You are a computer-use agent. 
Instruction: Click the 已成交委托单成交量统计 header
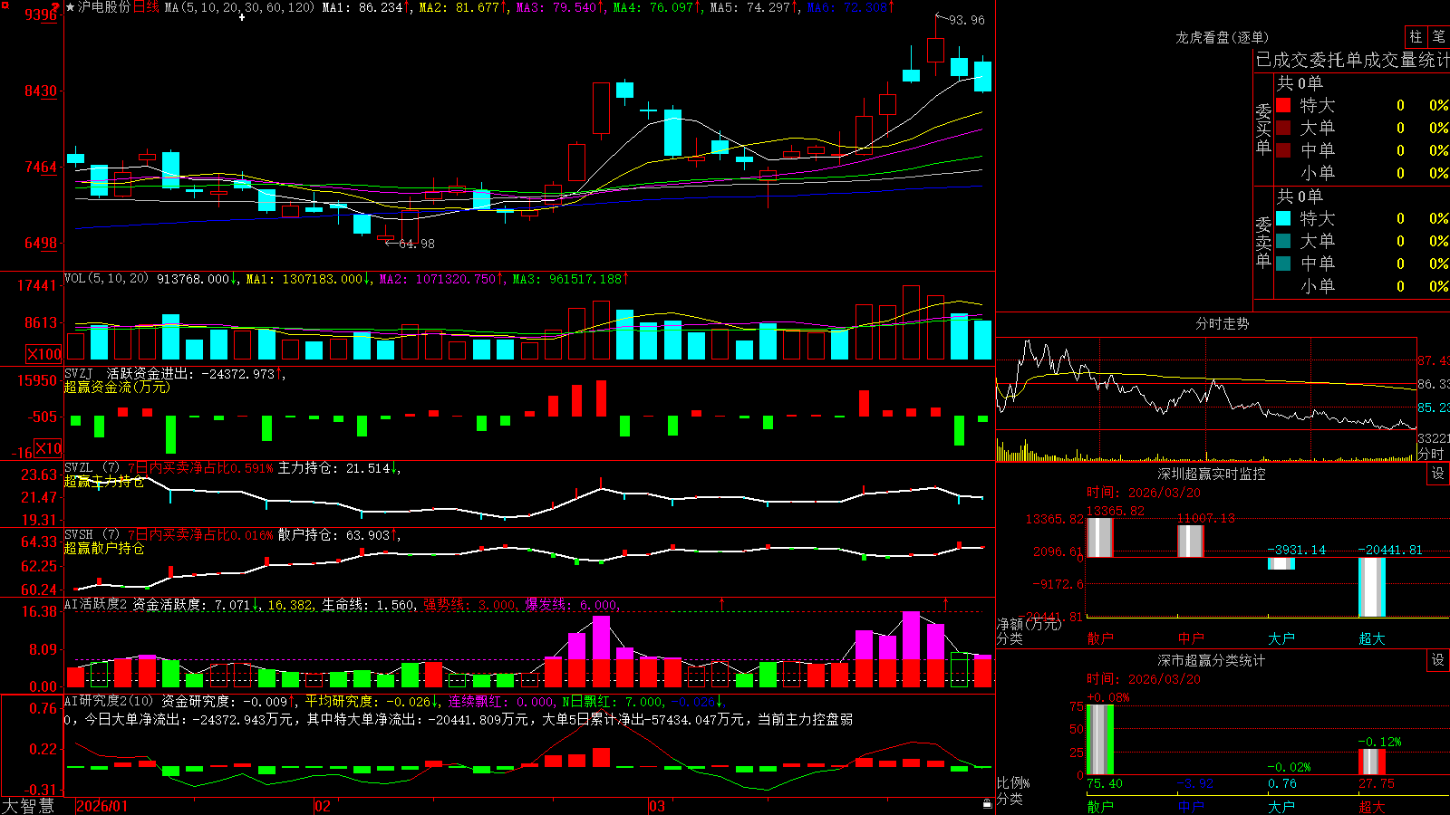click(1352, 60)
